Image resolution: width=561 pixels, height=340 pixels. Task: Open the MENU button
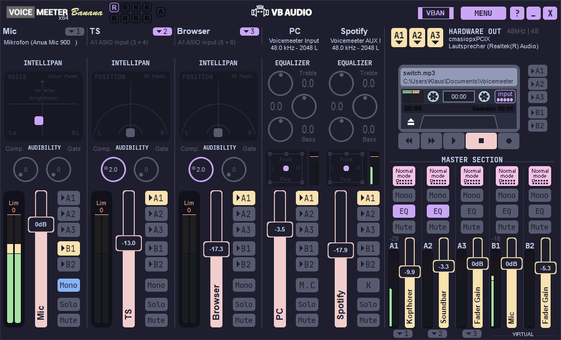tap(483, 13)
